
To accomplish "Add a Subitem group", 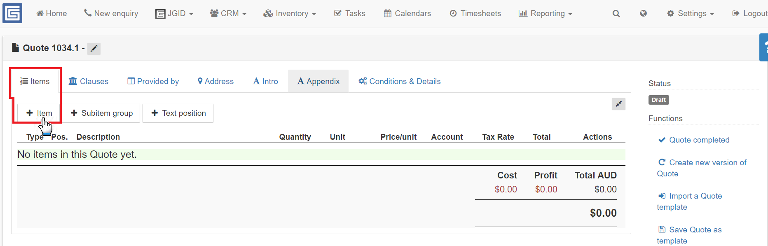I will click(x=101, y=113).
